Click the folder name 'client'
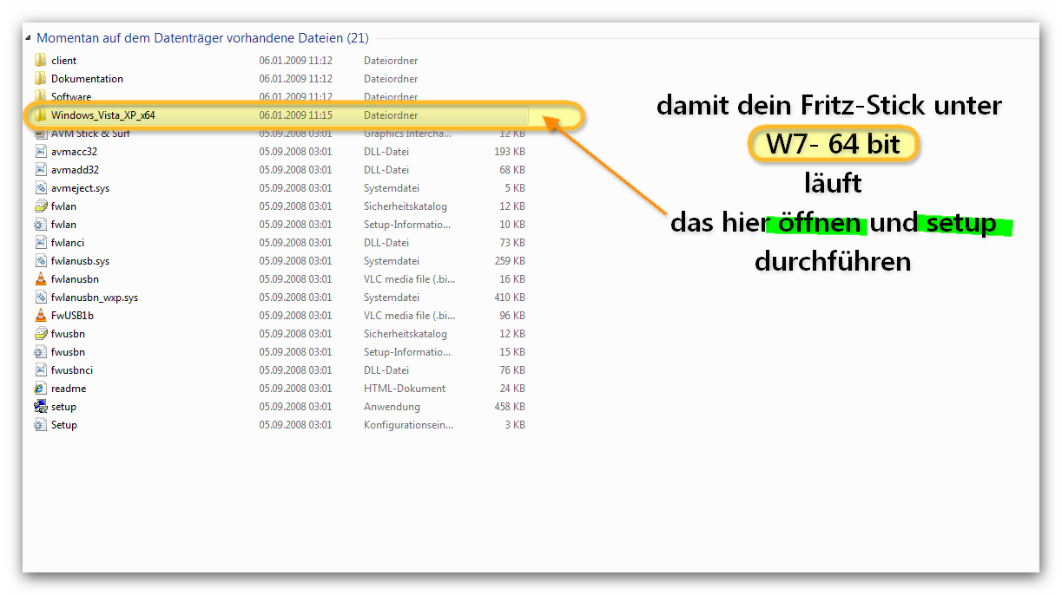 [x=63, y=61]
